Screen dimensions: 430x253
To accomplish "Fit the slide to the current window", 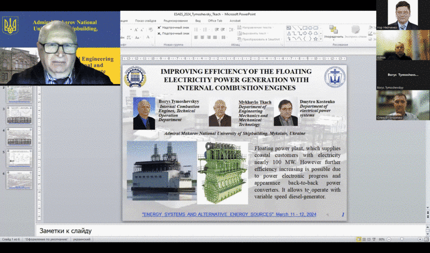I will 426,239.
